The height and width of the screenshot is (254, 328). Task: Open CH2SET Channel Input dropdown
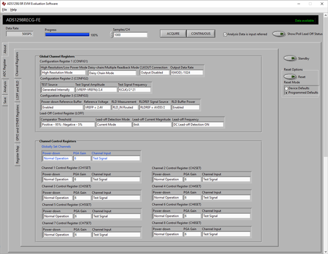click(226, 179)
